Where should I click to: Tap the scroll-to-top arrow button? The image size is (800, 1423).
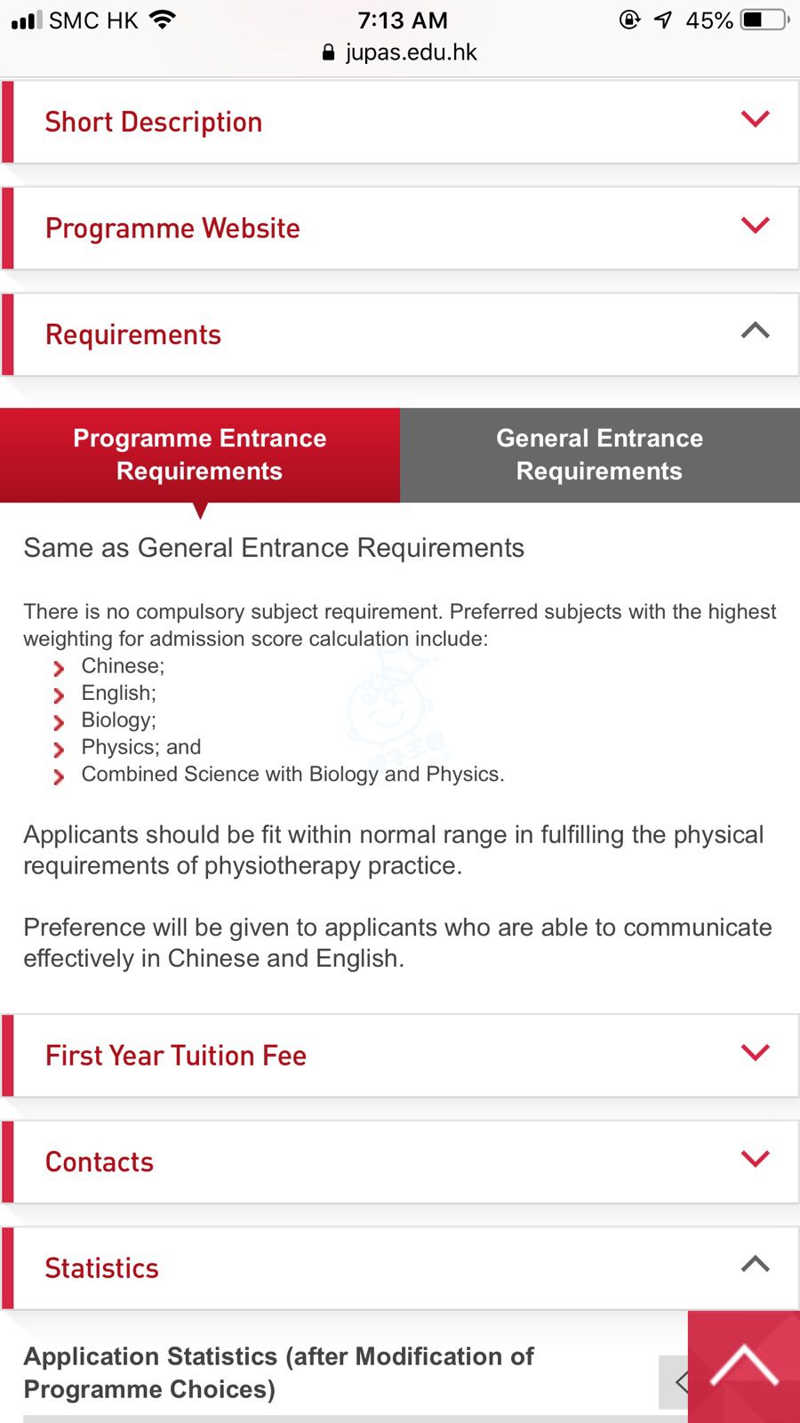click(744, 1366)
